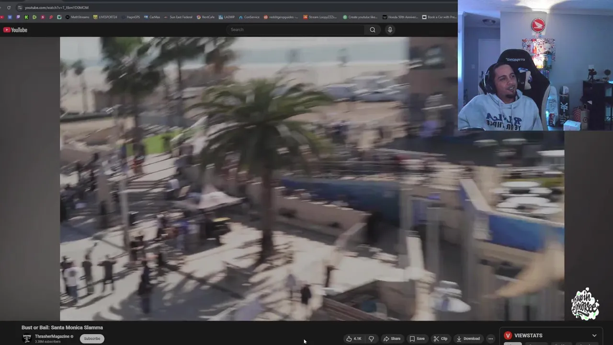Open the LADWP bookmark
Screen dimensions: 613x345
pyautogui.click(x=227, y=17)
